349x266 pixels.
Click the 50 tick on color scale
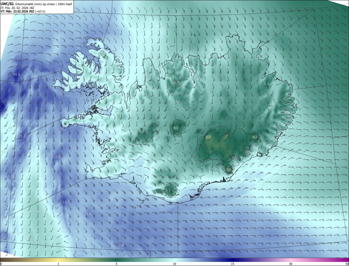[347, 264]
